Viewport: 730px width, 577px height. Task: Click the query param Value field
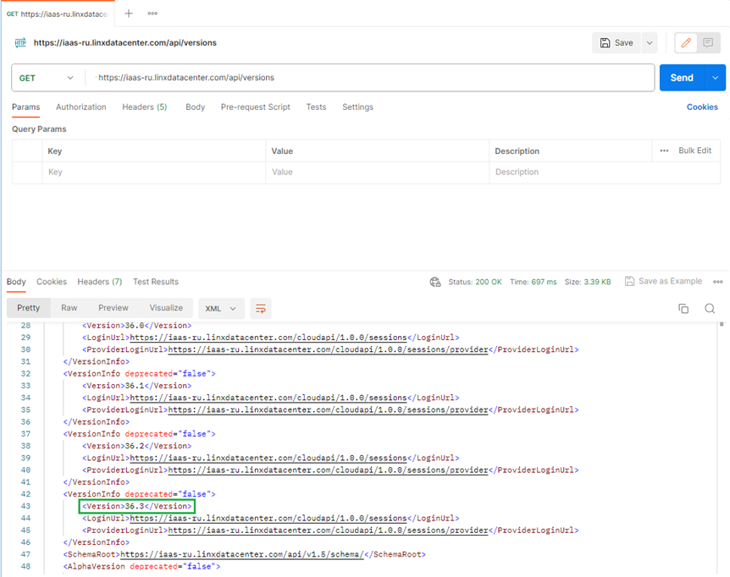click(377, 172)
